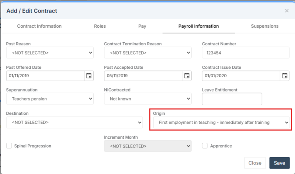
Task: Go to the Pay tab
Action: point(142,26)
